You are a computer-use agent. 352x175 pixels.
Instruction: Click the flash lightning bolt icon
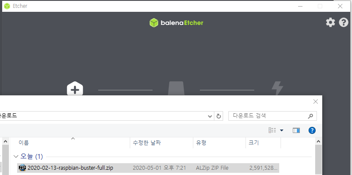tap(277, 88)
